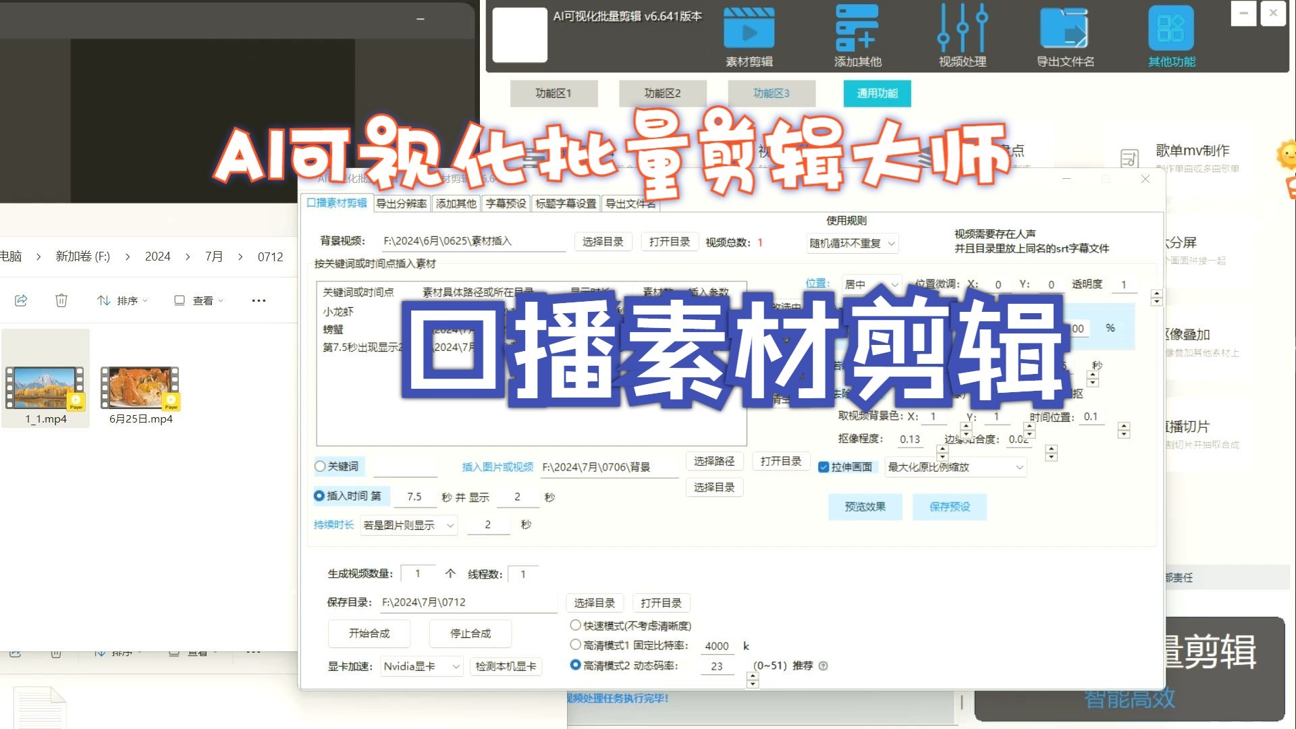1296x729 pixels.
Task: Click the 开始合成 button
Action: point(369,633)
